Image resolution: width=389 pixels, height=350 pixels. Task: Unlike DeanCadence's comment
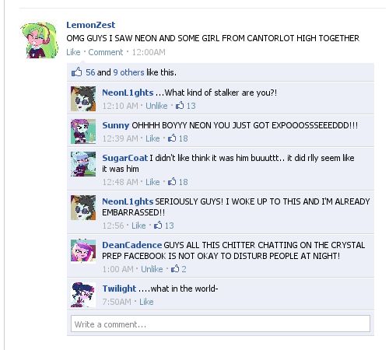[152, 269]
